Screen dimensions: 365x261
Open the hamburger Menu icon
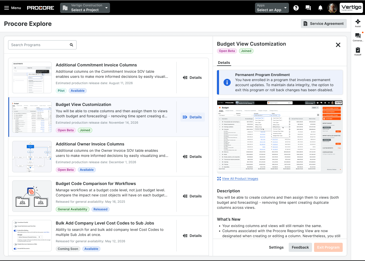coord(7,8)
